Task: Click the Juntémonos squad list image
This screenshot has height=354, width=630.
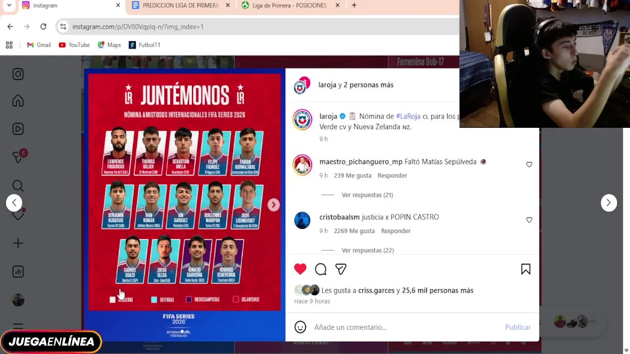Action: pyautogui.click(x=185, y=204)
